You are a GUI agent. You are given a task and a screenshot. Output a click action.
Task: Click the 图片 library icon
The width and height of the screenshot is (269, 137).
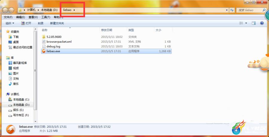[10, 73]
